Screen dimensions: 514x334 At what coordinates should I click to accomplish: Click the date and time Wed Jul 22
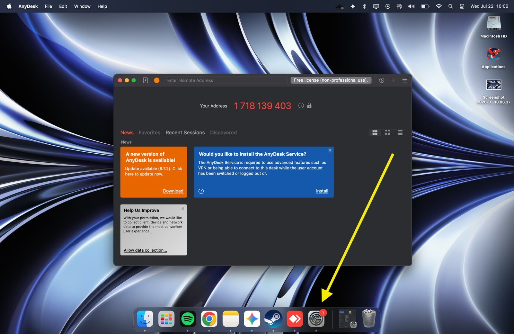tap(489, 6)
